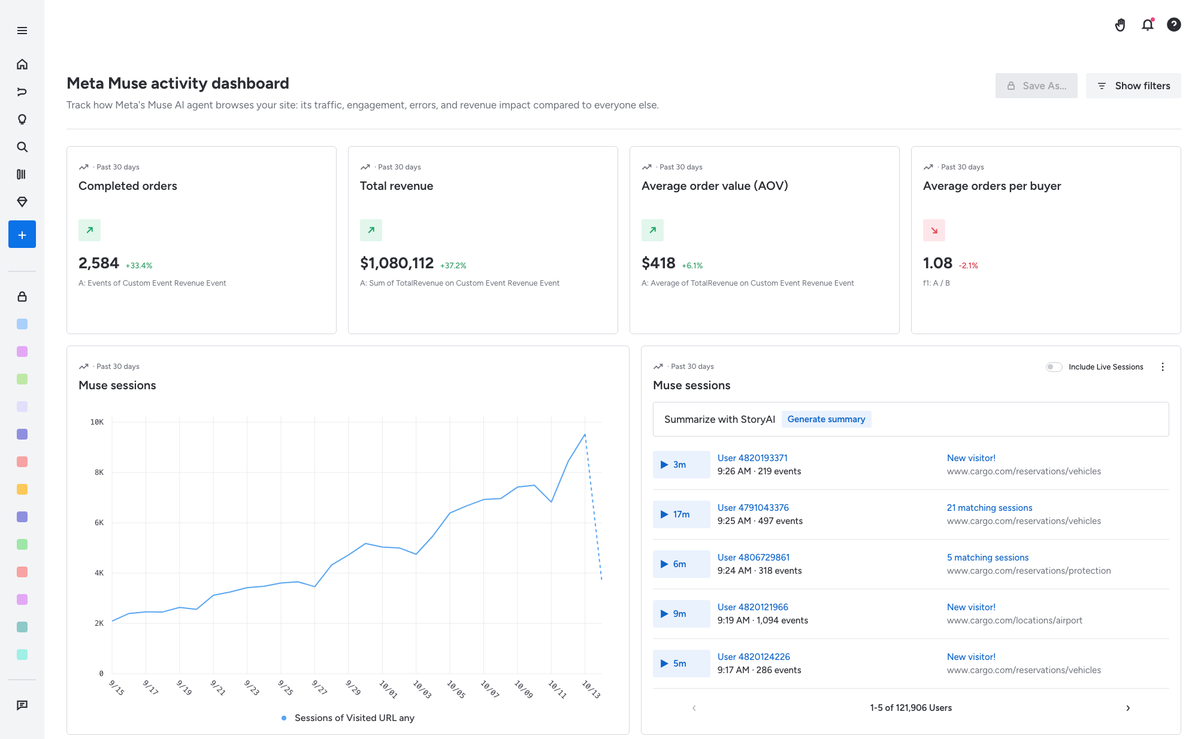Open User 4820193371 session link
The width and height of the screenshot is (1198, 739).
[752, 458]
